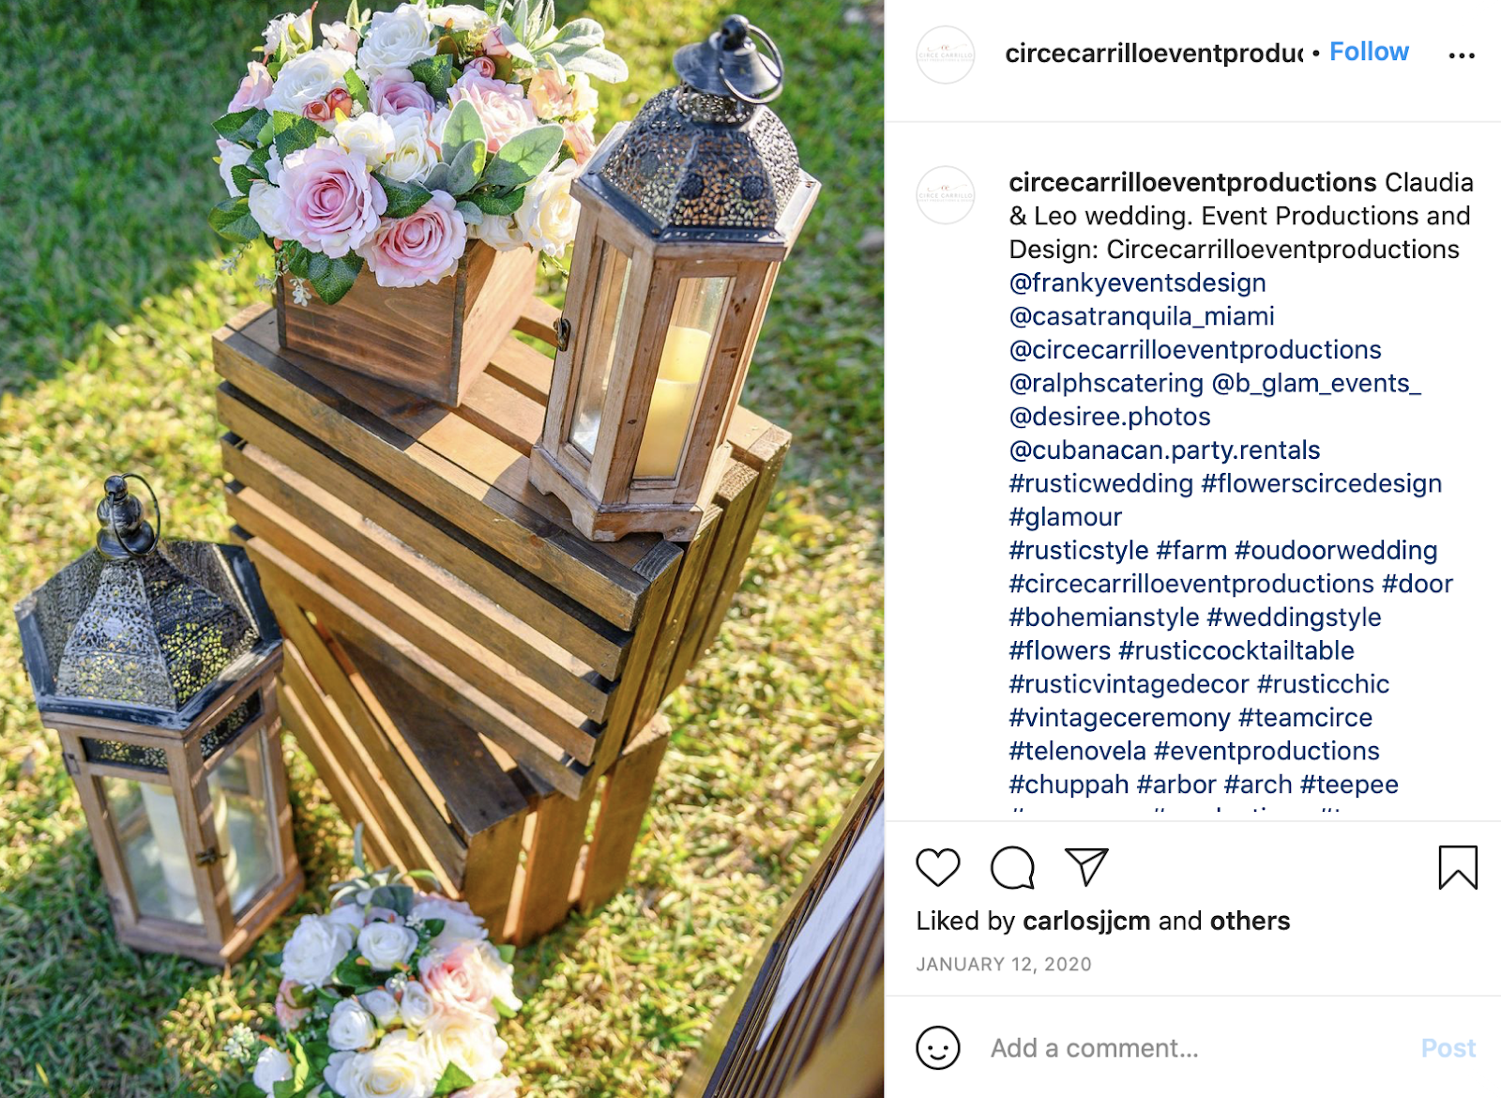The height and width of the screenshot is (1098, 1501).
Task: Open the @frankyeventsdesign mention
Action: coord(1137,282)
